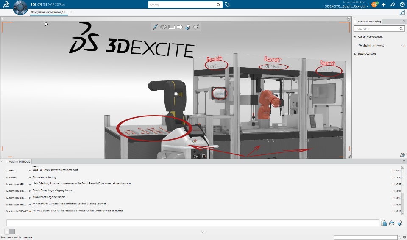Click into the top Search field
The height and width of the screenshot is (240, 407).
183,5
